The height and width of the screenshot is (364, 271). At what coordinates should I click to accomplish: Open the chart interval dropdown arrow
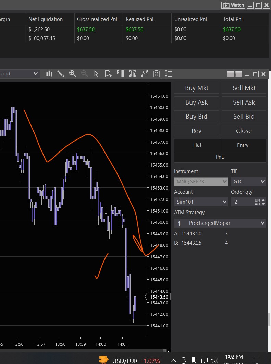click(36, 74)
